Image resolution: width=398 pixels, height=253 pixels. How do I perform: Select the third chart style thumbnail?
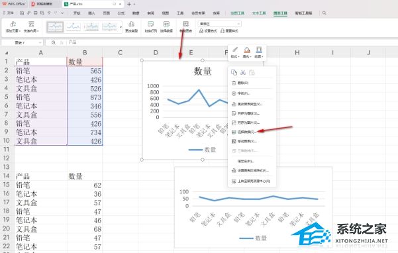click(91, 27)
